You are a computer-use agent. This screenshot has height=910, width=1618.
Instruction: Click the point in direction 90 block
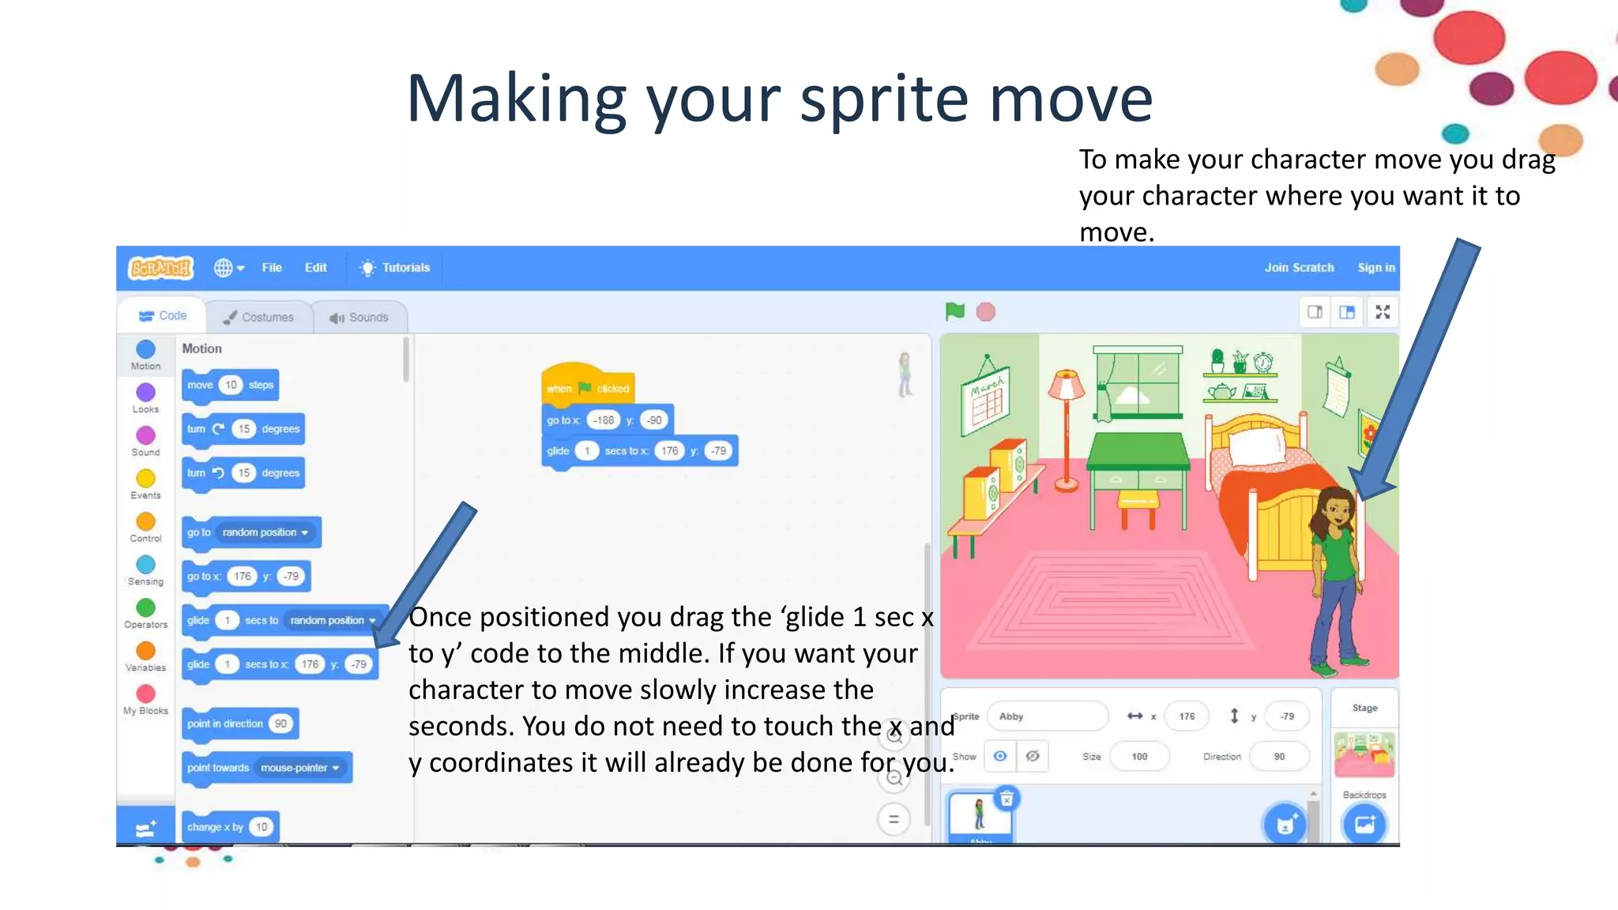click(x=240, y=724)
